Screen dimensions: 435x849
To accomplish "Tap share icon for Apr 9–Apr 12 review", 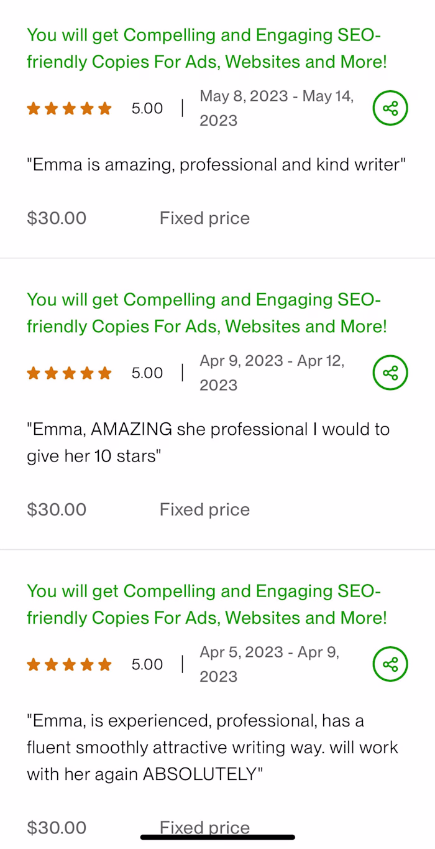I will [390, 373].
